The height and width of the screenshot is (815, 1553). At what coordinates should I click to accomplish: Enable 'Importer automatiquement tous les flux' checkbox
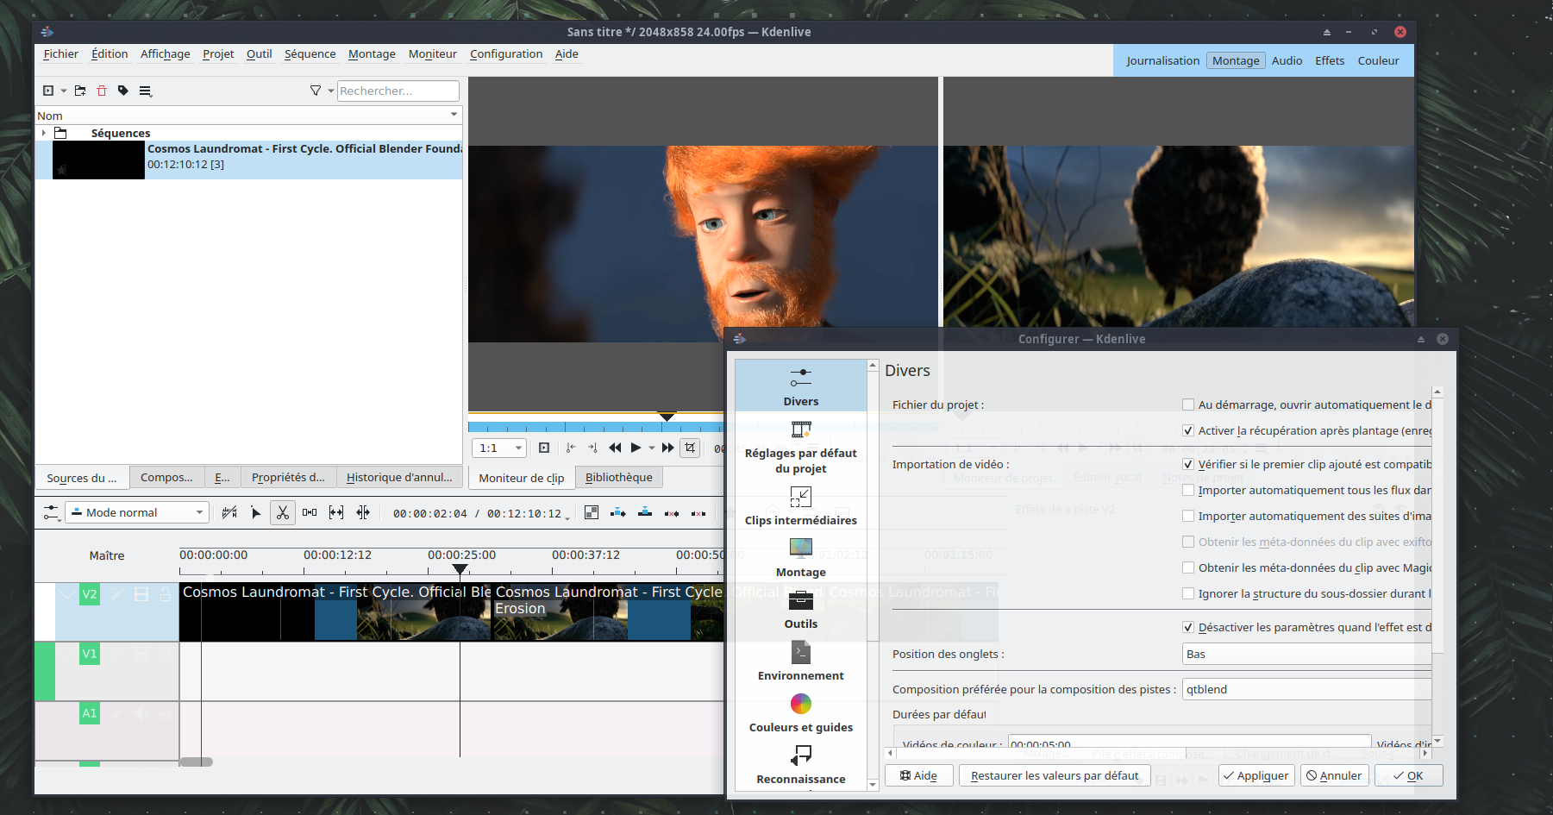[1188, 490]
